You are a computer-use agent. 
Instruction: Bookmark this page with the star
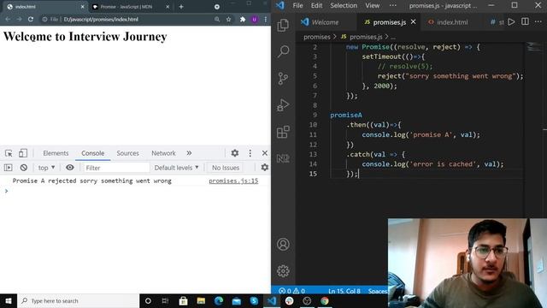click(x=228, y=19)
